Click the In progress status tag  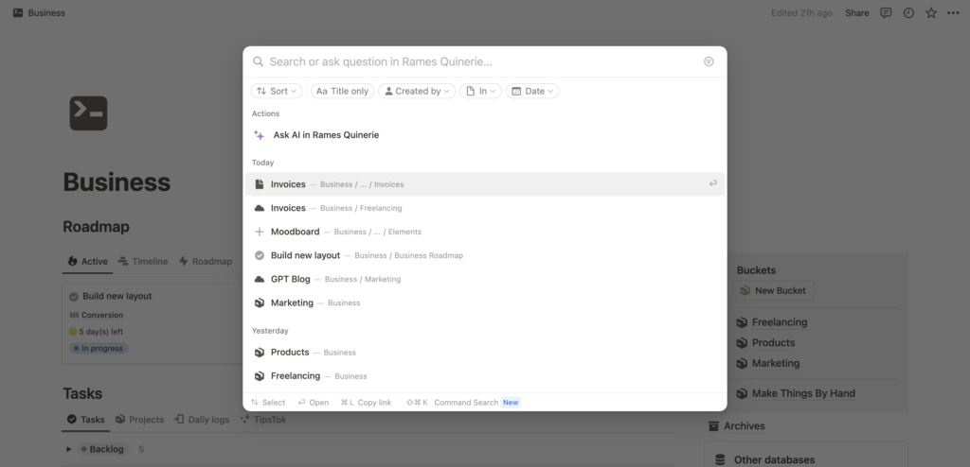[x=99, y=349]
